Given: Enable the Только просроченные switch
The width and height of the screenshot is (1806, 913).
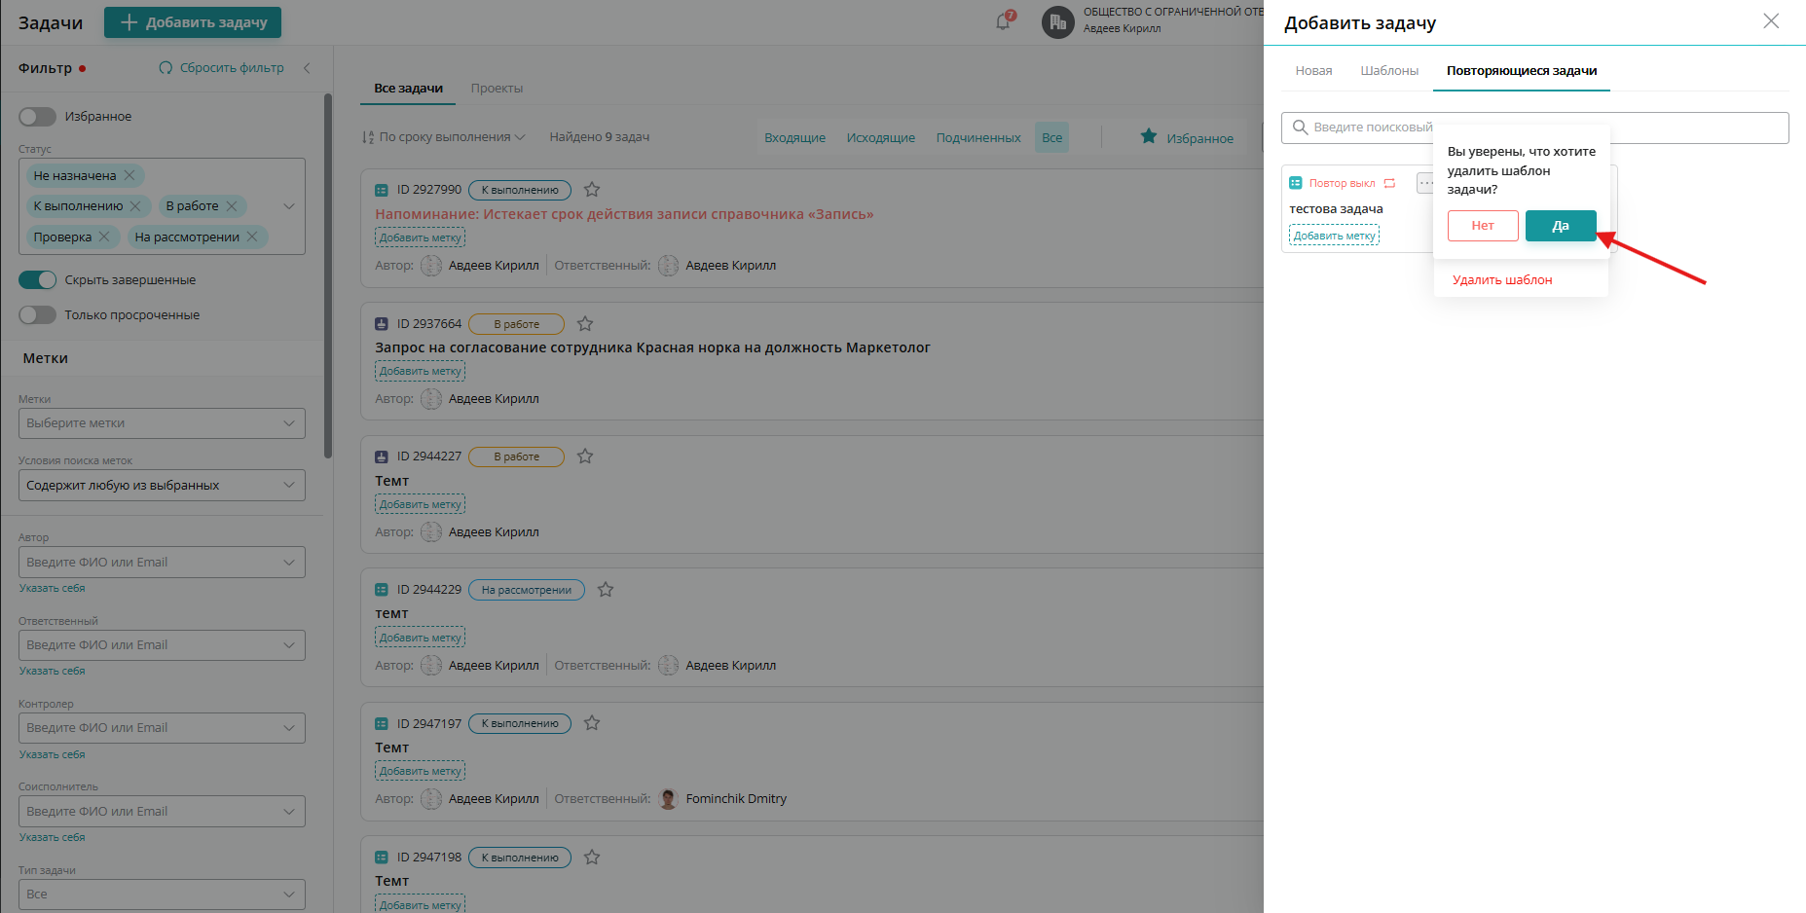Looking at the screenshot, I should pyautogui.click(x=38, y=315).
